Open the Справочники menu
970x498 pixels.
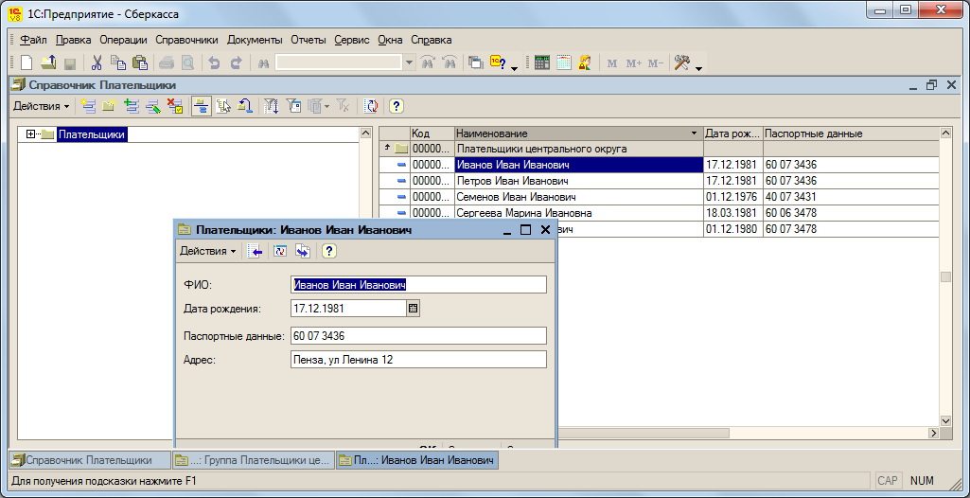coord(186,40)
